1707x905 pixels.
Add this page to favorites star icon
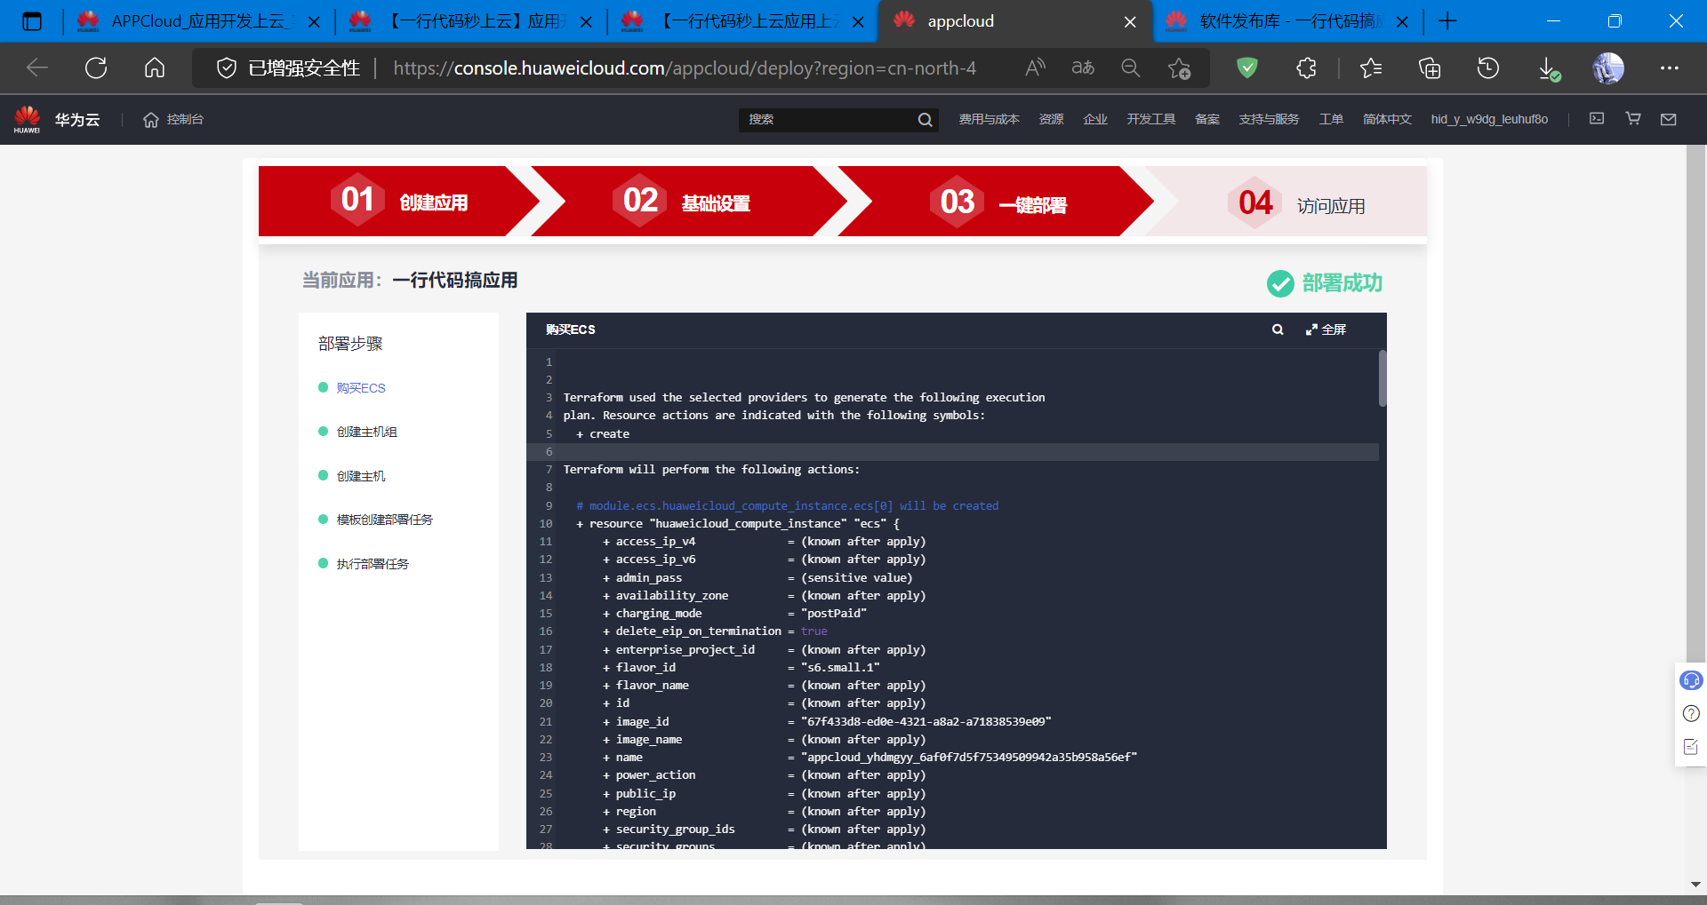click(x=1179, y=67)
